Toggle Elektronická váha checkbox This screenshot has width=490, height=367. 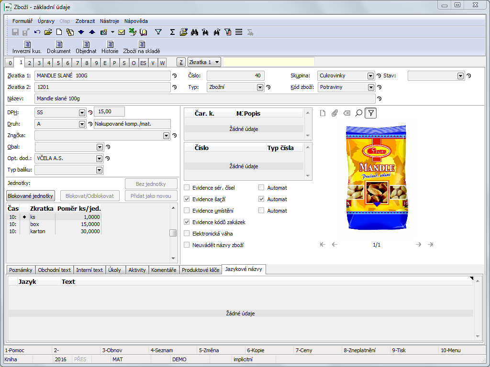187,234
